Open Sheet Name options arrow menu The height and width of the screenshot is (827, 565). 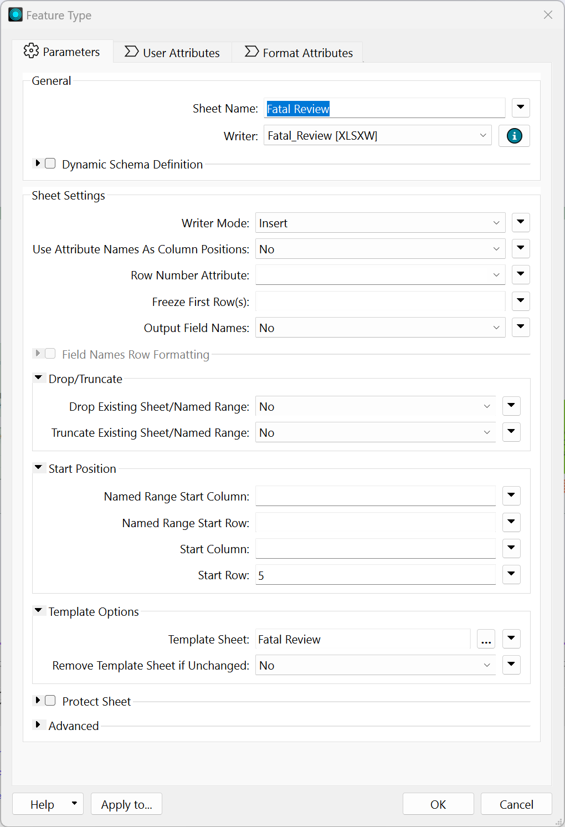521,108
